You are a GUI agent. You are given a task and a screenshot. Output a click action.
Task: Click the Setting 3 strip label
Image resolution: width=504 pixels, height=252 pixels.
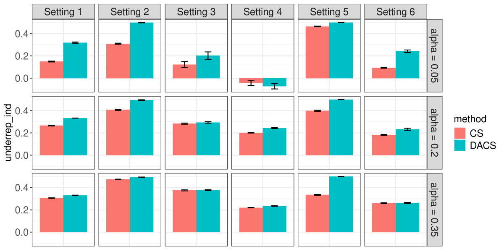pyautogui.click(x=196, y=12)
